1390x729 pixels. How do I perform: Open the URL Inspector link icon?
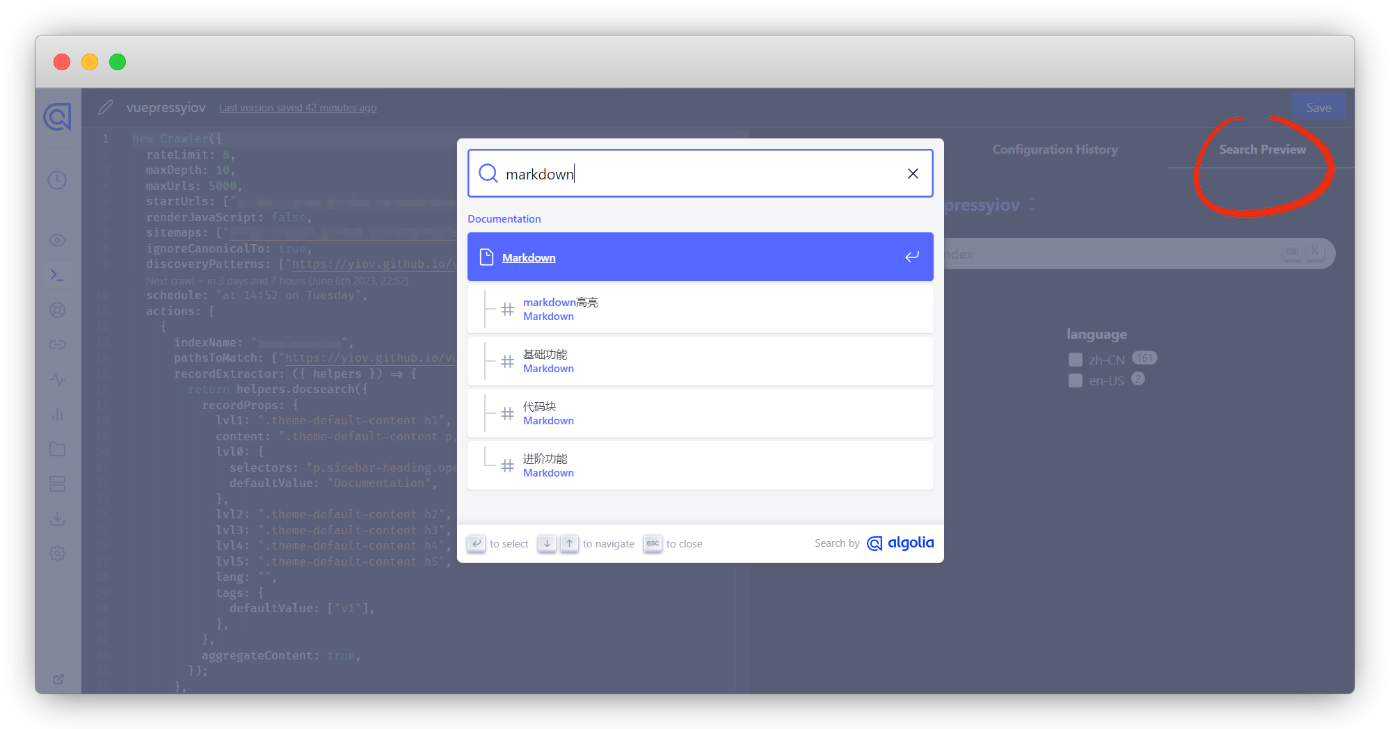(x=58, y=344)
